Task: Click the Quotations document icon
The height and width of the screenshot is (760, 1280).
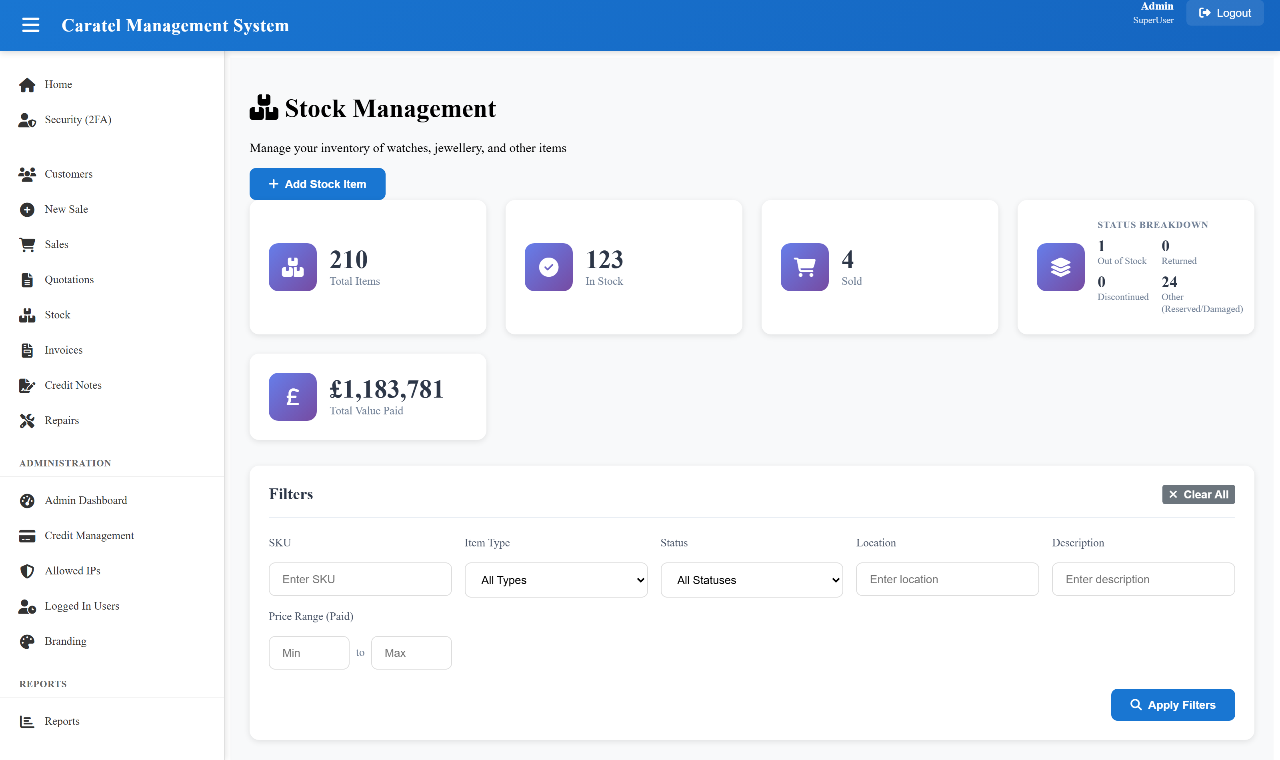Action: coord(27,280)
